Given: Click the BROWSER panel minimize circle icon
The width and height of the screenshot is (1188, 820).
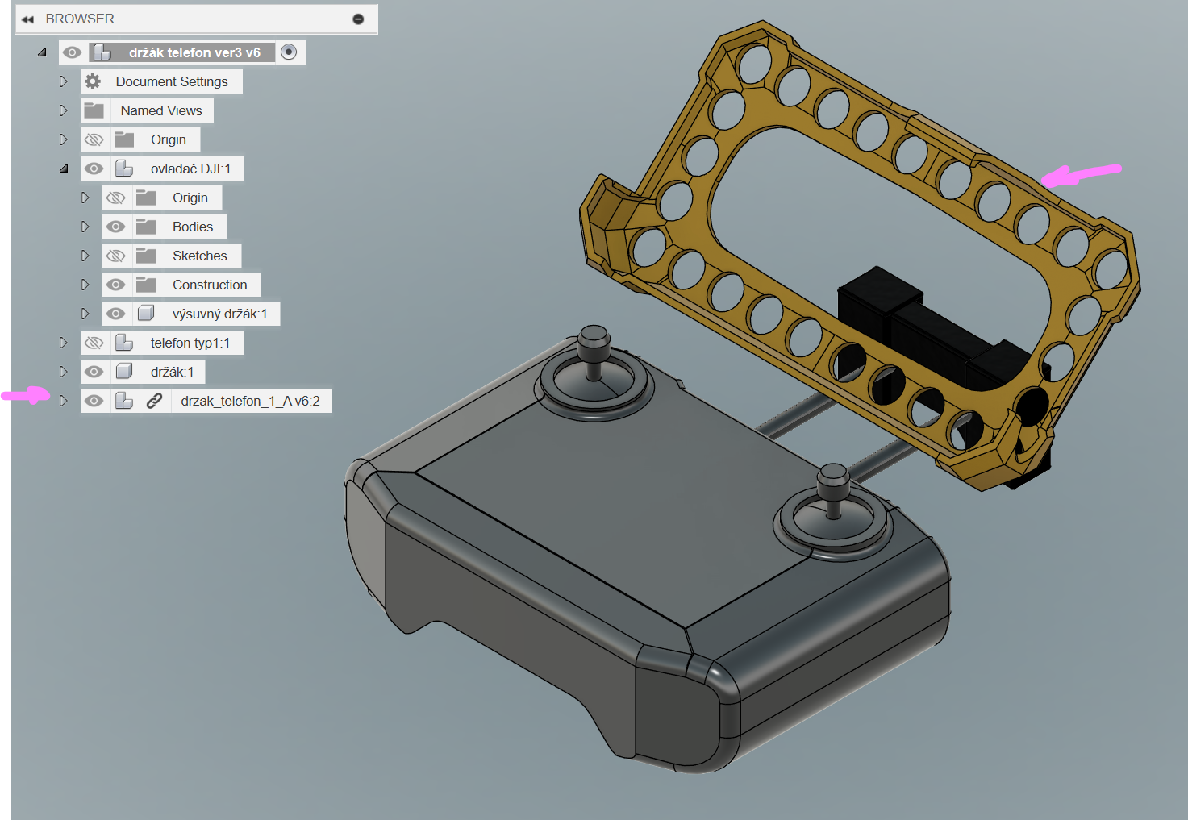Looking at the screenshot, I should click(x=358, y=19).
